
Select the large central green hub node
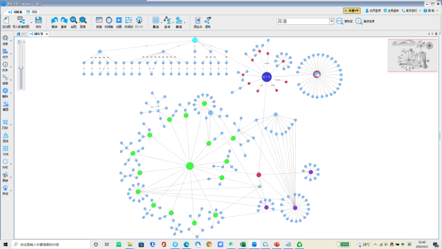coord(190,166)
